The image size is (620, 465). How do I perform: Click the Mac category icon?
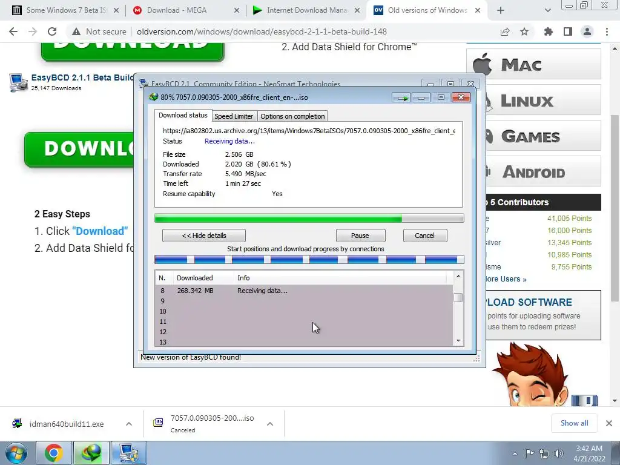click(482, 64)
